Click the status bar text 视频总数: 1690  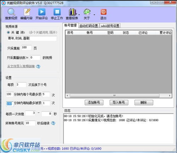pos(58,149)
